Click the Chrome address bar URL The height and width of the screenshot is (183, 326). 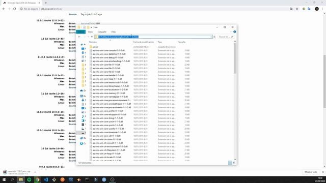(x=51, y=9)
